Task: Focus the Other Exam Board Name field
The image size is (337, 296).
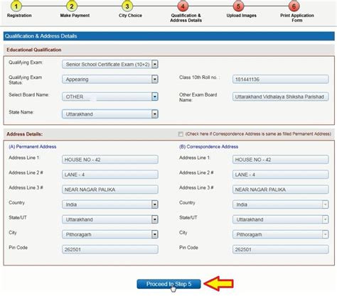Action: point(281,97)
